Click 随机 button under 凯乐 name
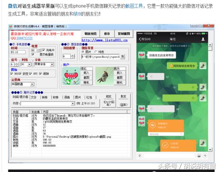 [x=120, y=82]
